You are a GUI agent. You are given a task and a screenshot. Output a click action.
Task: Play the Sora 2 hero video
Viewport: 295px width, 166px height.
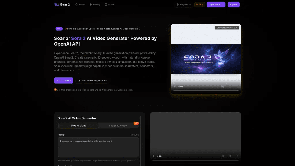coord(175,86)
